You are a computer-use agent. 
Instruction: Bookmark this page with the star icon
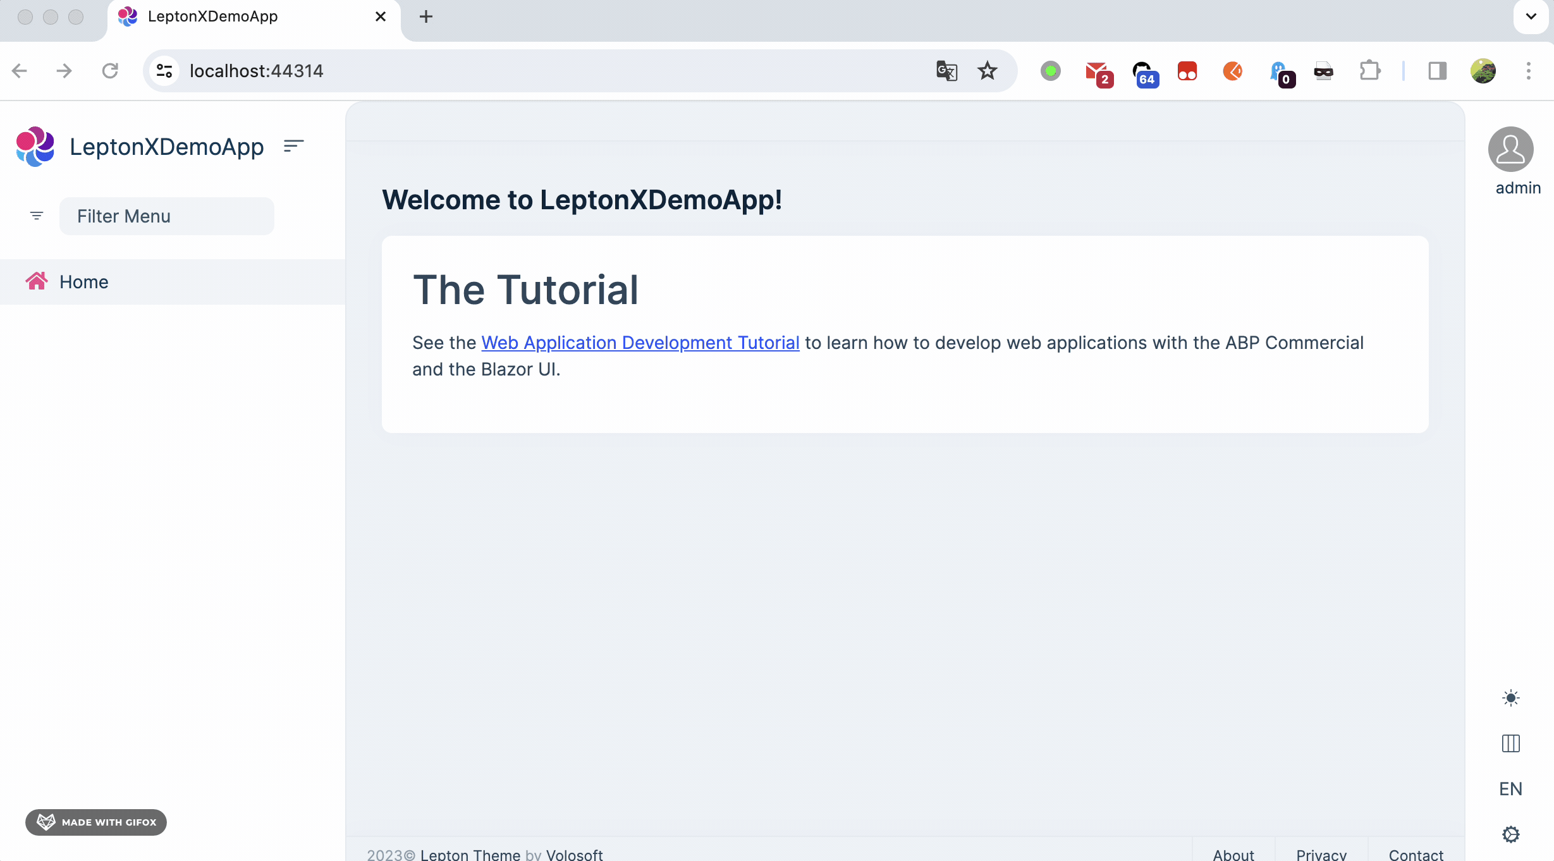click(x=987, y=71)
